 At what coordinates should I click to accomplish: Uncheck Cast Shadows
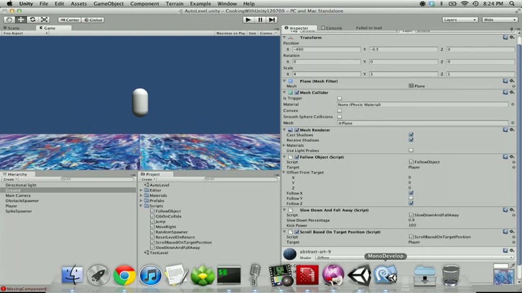click(x=411, y=135)
